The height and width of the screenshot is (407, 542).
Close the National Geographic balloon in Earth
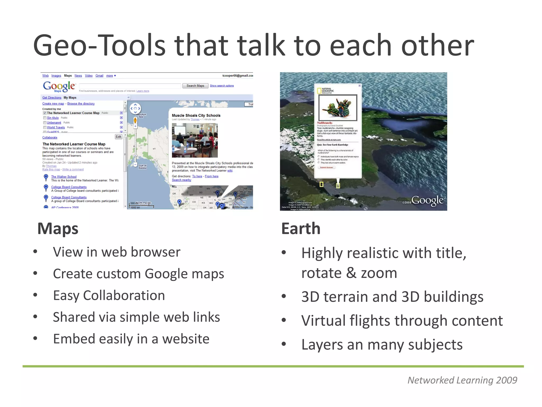[x=359, y=86]
